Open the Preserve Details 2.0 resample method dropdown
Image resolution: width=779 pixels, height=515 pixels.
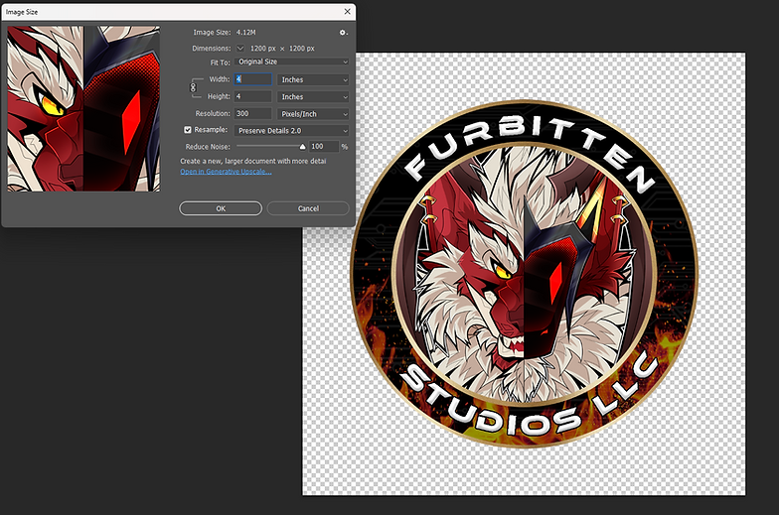(292, 131)
